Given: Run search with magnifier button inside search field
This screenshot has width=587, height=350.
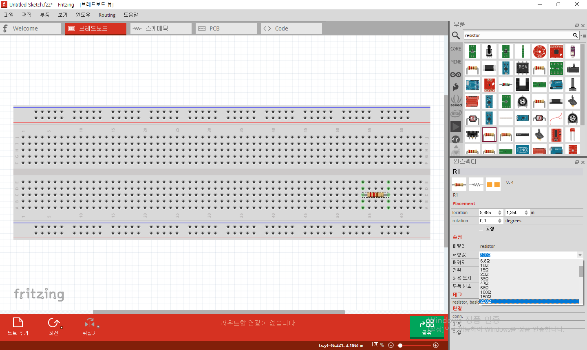Looking at the screenshot, I should point(575,35).
